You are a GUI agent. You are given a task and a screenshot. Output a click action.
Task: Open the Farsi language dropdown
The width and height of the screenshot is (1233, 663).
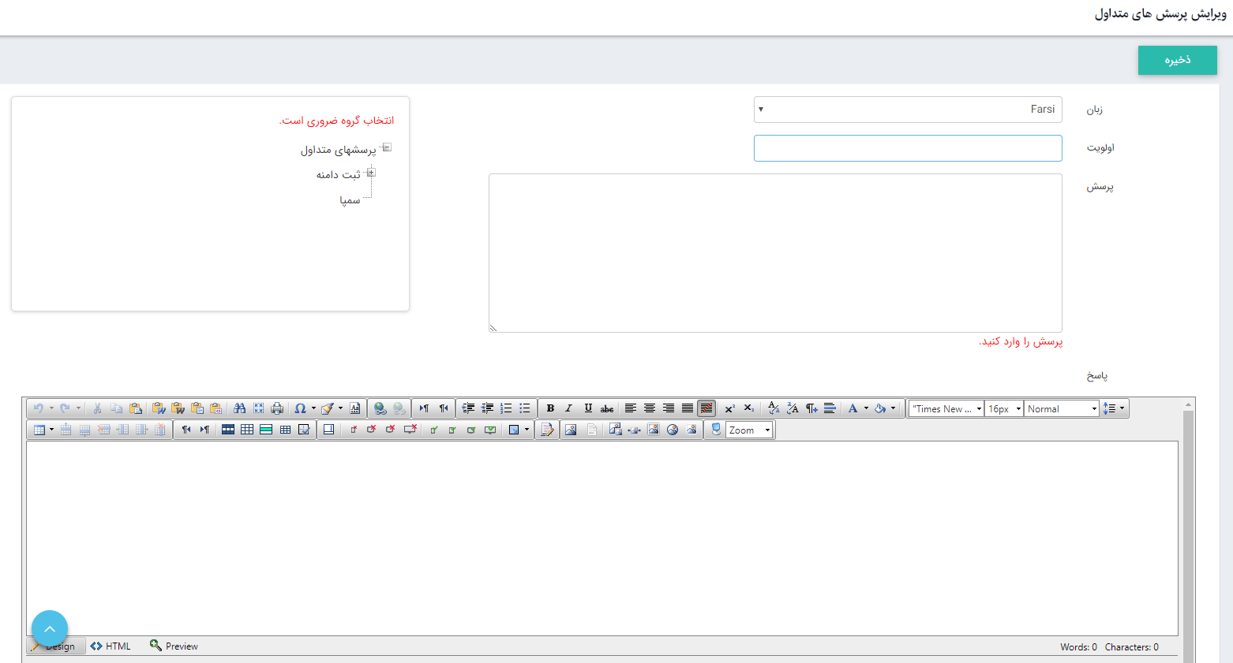(907, 110)
